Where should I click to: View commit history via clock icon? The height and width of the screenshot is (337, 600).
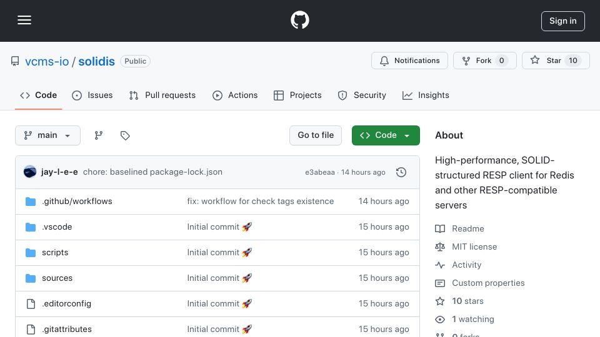401,172
